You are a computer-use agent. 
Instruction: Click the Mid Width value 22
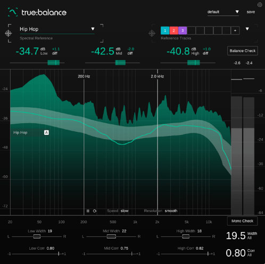pos(124,231)
